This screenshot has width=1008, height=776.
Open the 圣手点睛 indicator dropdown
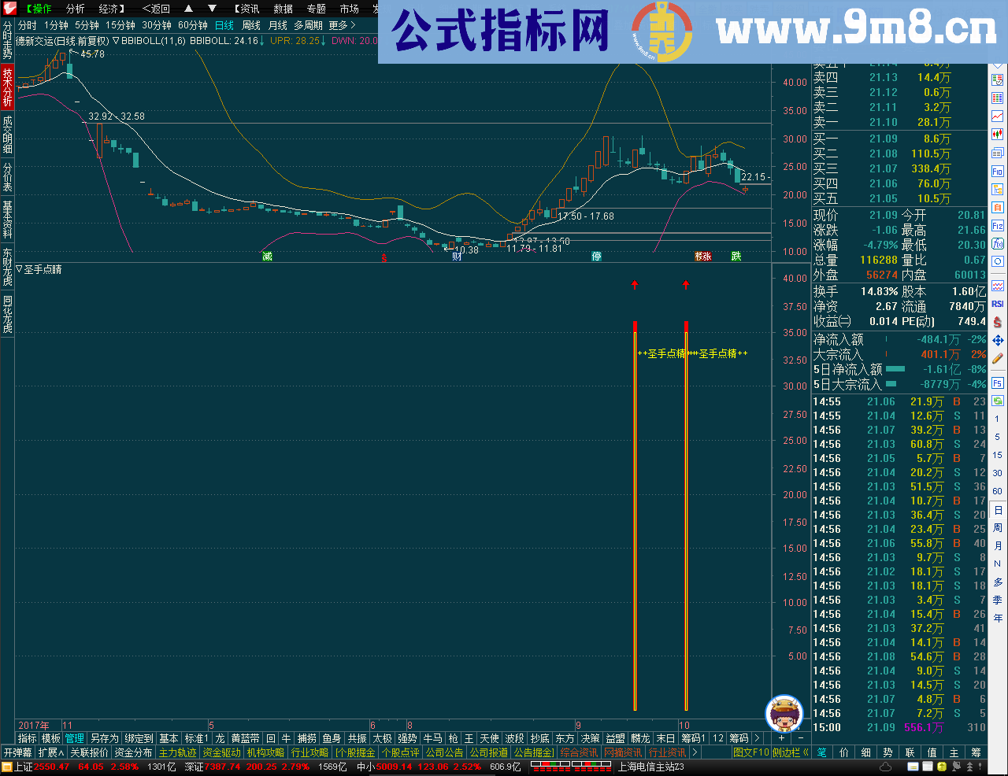(x=17, y=269)
